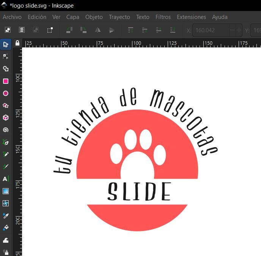261x256 pixels.
Task: Choose the Spiral tool
Action: pyautogui.click(x=6, y=130)
